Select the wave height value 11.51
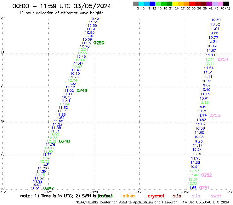 coord(93,22)
